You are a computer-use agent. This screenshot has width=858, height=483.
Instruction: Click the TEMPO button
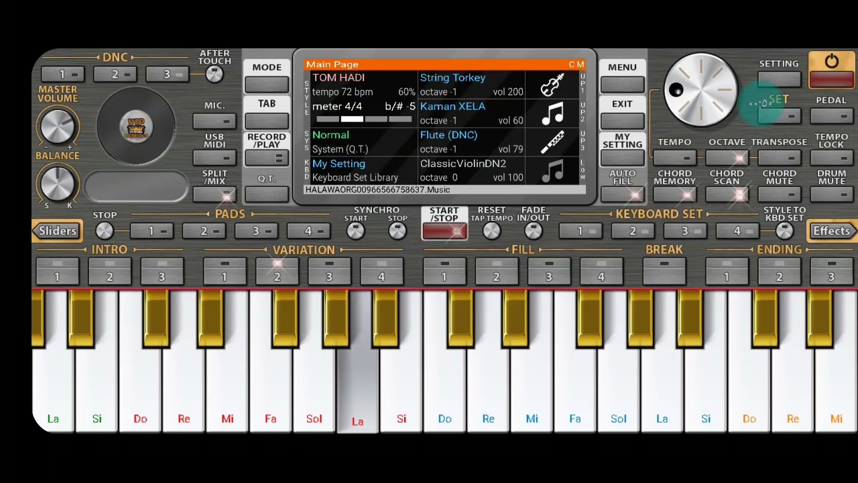click(674, 158)
